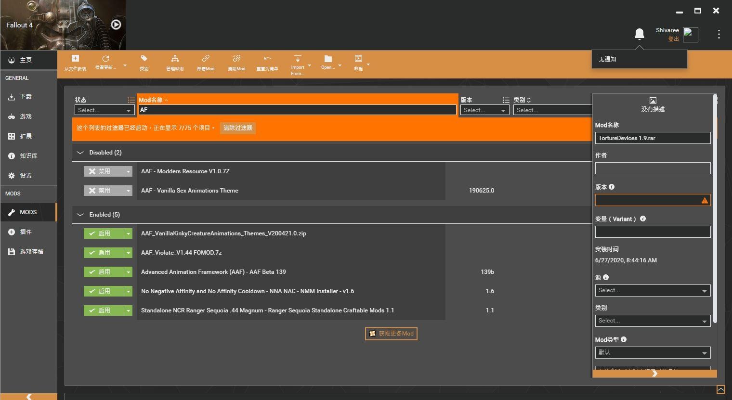Click the info icon next to 源
The image size is (732, 400).
(x=606, y=277)
